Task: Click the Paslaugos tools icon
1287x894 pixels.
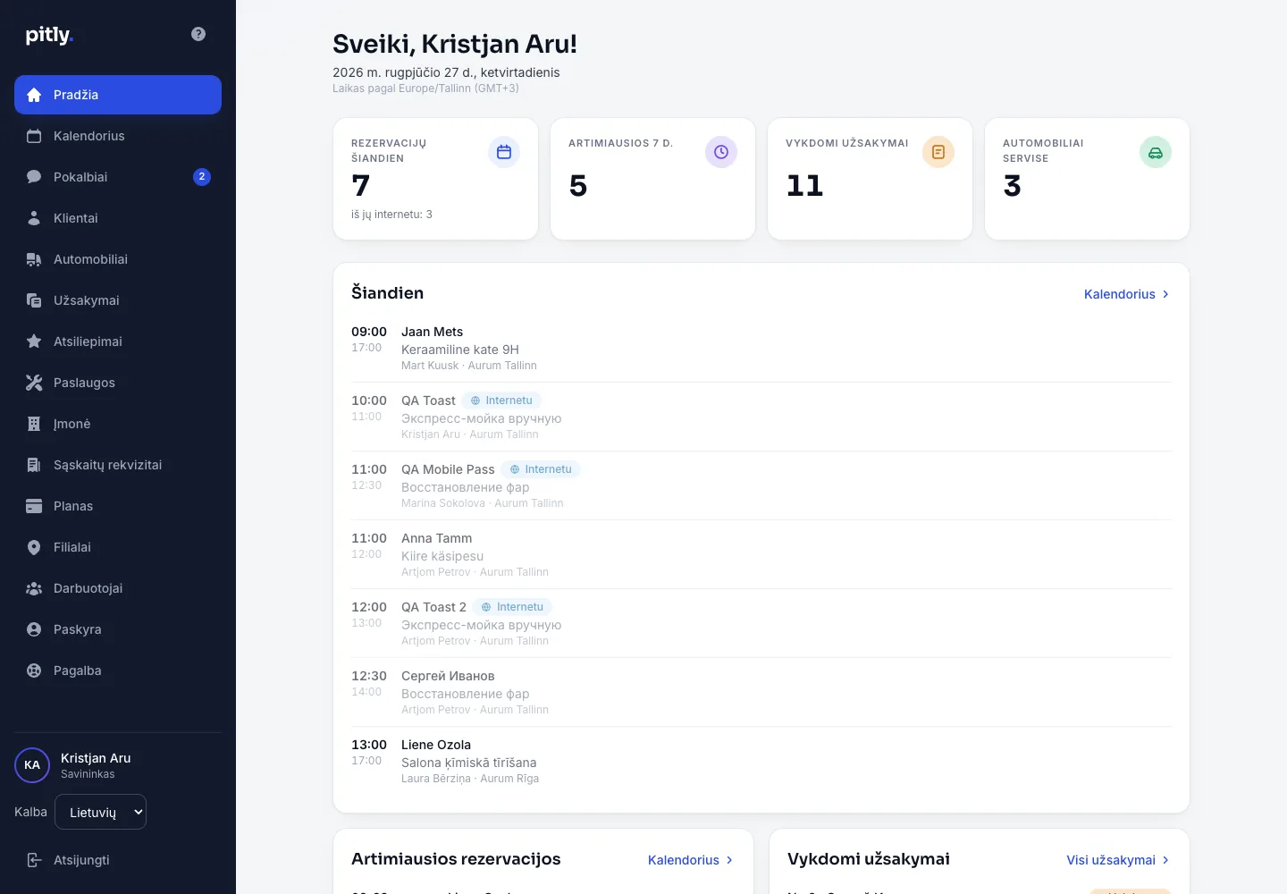Action: coord(34,383)
